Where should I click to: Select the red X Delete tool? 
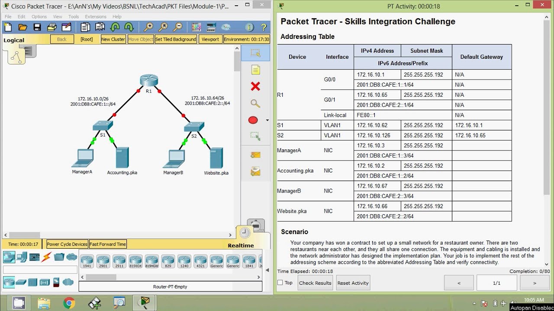point(255,86)
